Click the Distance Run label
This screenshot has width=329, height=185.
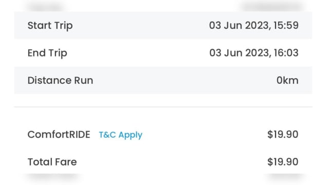61,80
